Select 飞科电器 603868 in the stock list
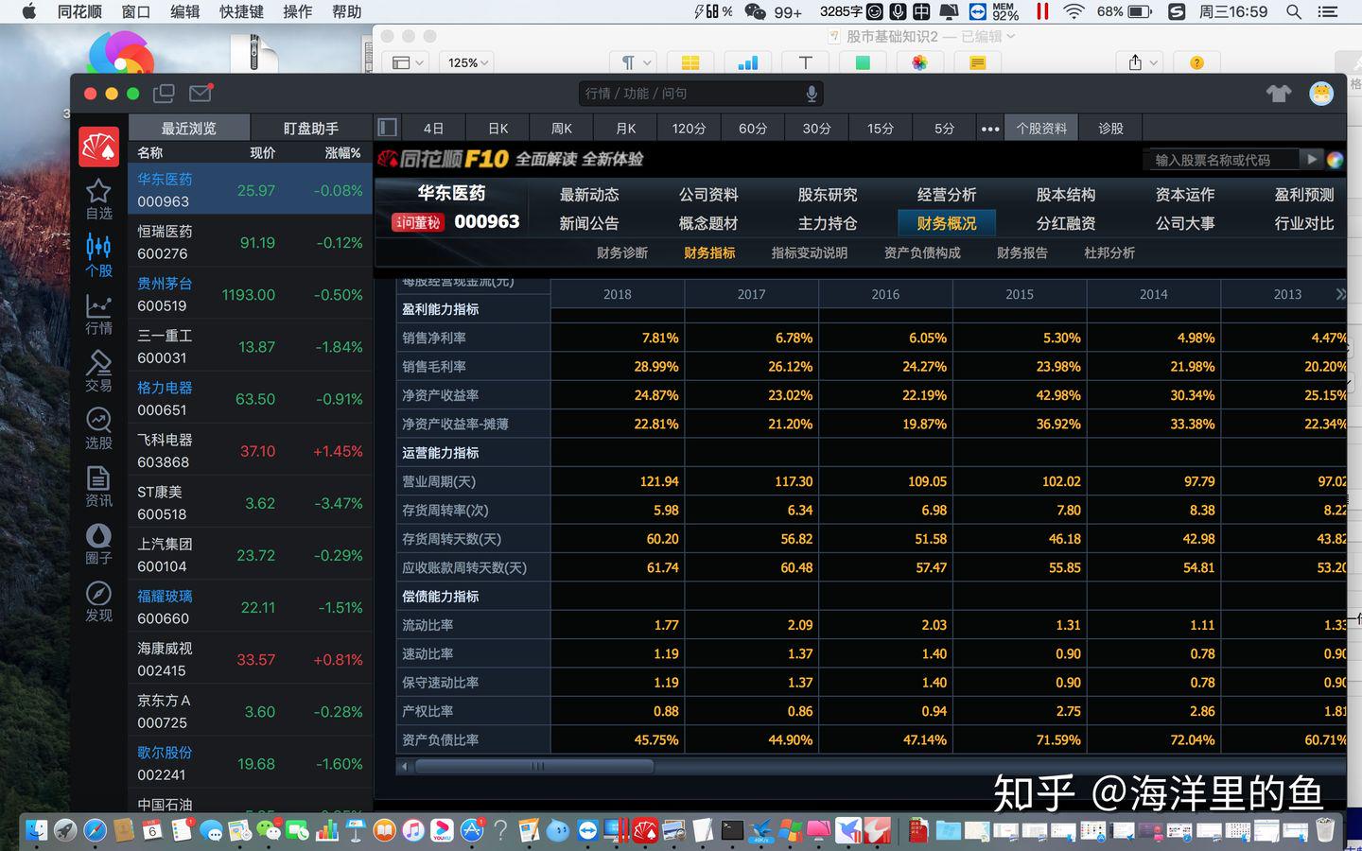The height and width of the screenshot is (851, 1362). pyautogui.click(x=250, y=451)
